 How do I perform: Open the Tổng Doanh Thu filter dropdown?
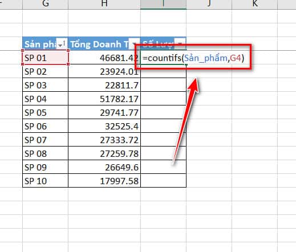134,44
